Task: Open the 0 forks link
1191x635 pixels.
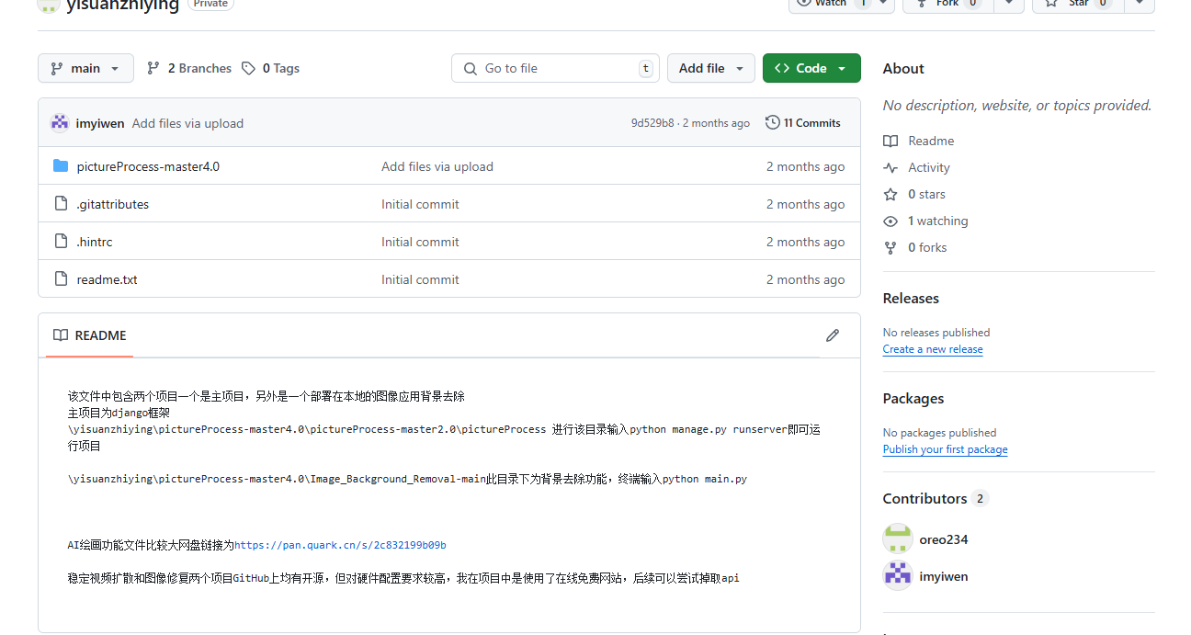Action: [927, 247]
